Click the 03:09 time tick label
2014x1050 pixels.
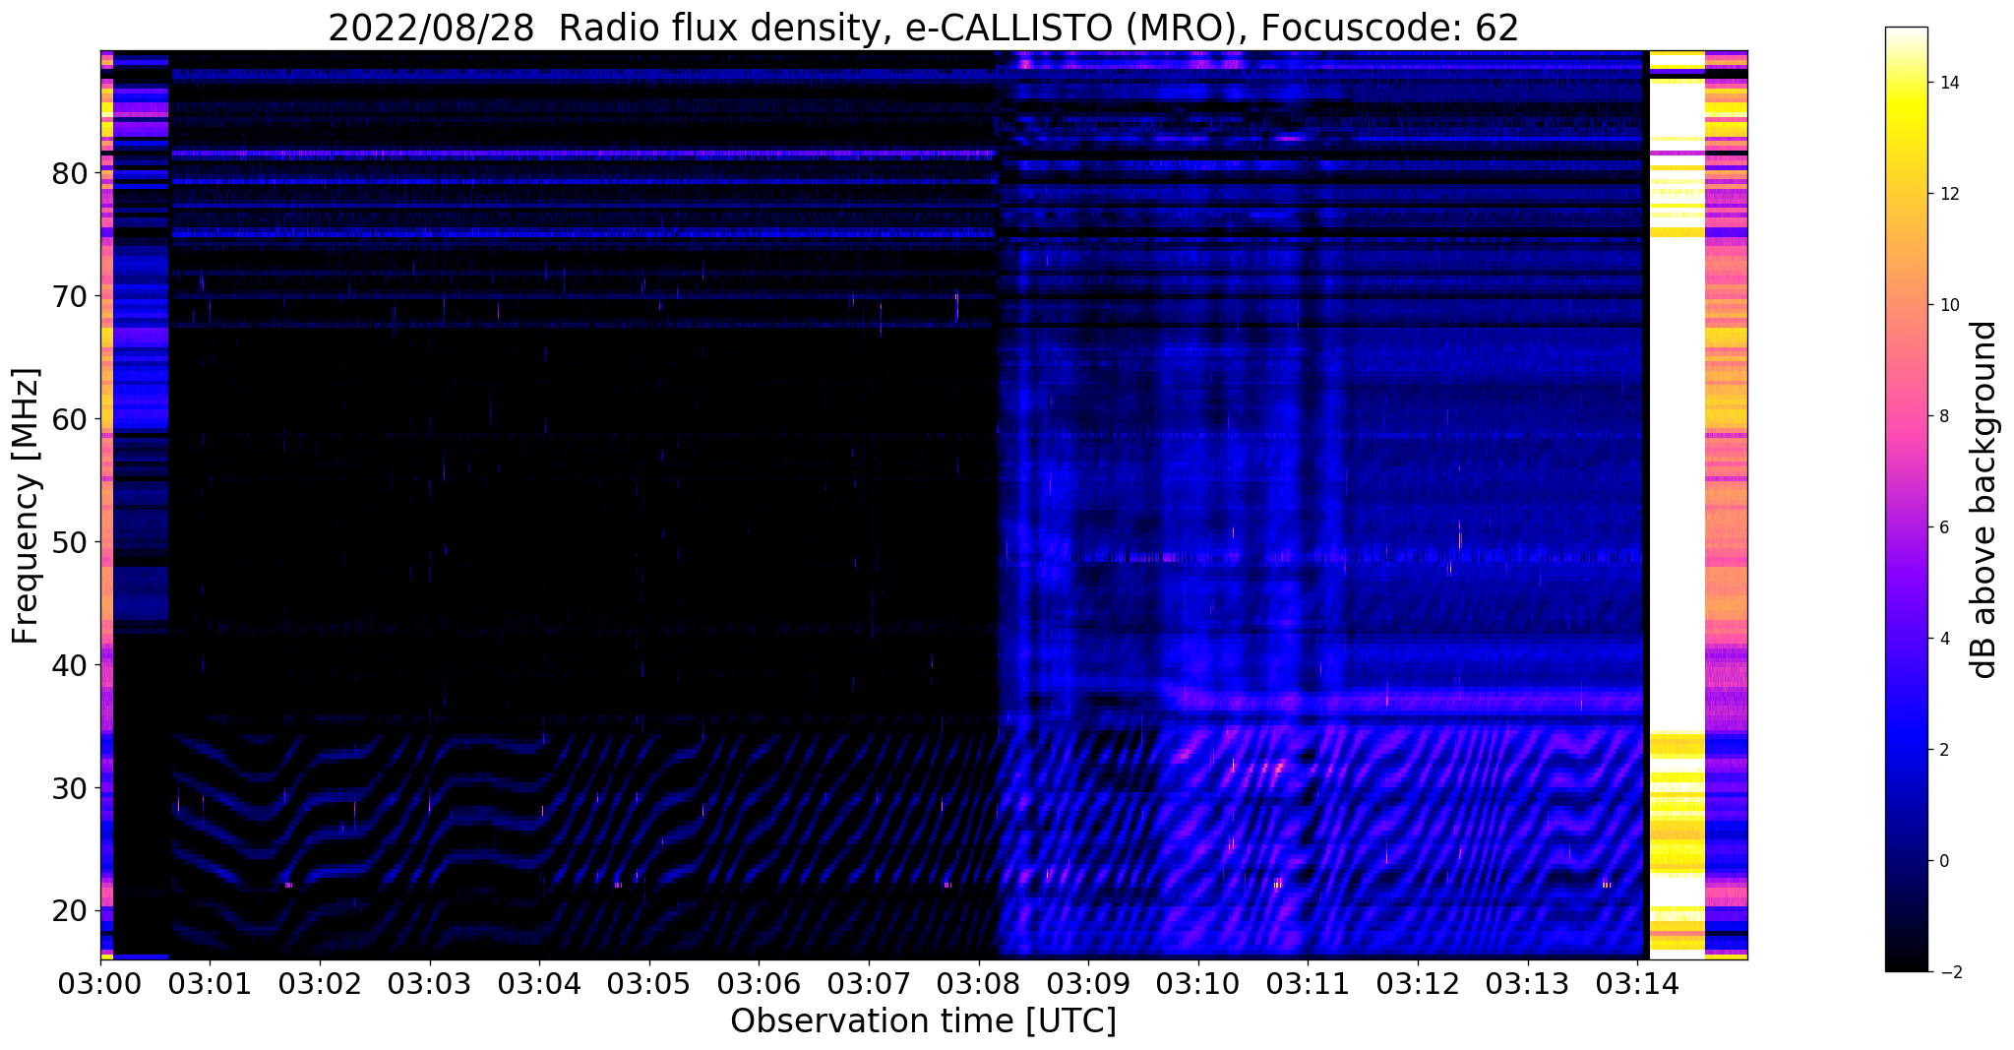1088,983
